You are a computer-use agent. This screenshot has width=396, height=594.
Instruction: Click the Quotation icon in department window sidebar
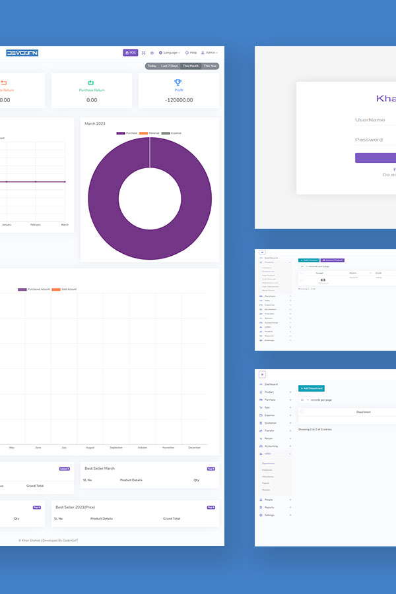pyautogui.click(x=261, y=423)
